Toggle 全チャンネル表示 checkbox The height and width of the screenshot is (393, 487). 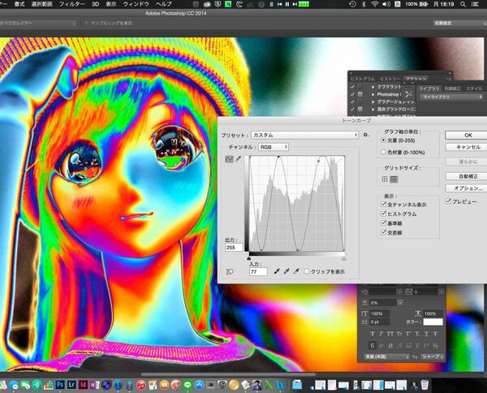(384, 205)
